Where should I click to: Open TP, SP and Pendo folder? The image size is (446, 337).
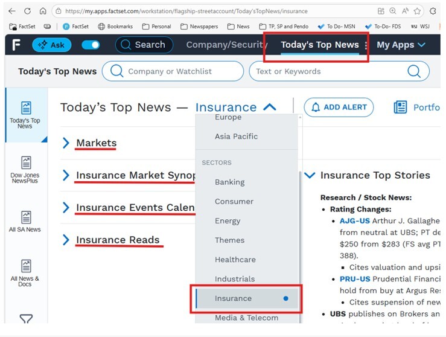click(284, 27)
